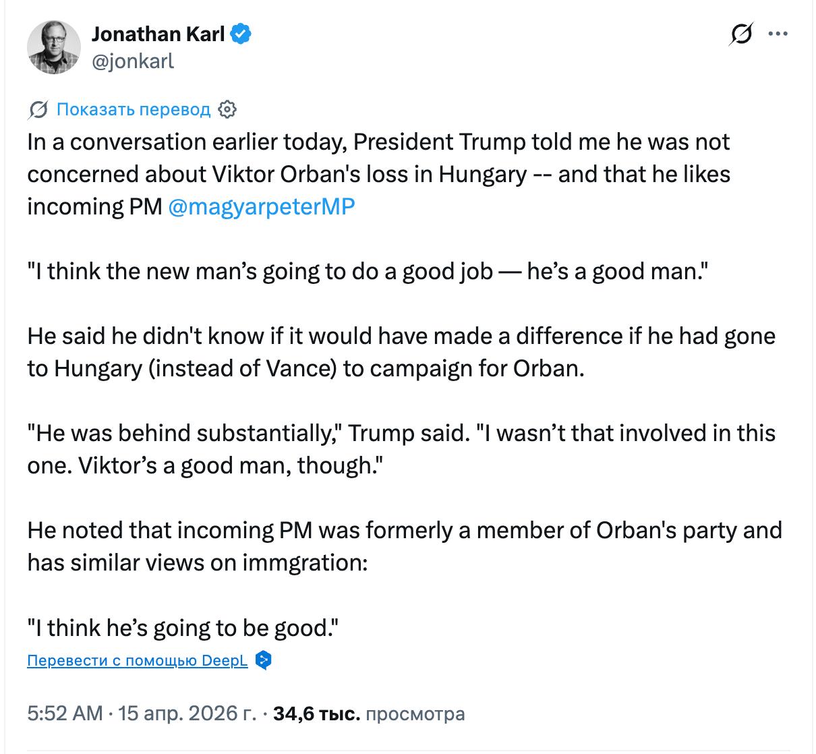Click the quote "I think the new man's going"
The height and width of the screenshot is (754, 816).
coord(364,271)
